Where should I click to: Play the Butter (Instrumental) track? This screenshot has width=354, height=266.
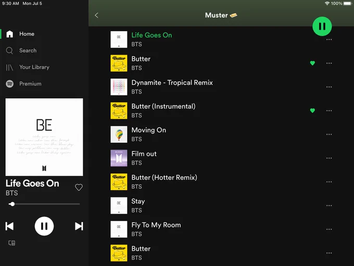tap(221, 111)
